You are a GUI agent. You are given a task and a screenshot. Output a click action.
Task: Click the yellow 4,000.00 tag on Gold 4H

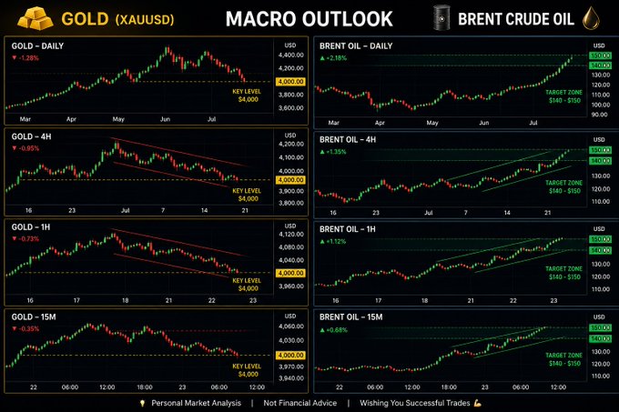290,180
